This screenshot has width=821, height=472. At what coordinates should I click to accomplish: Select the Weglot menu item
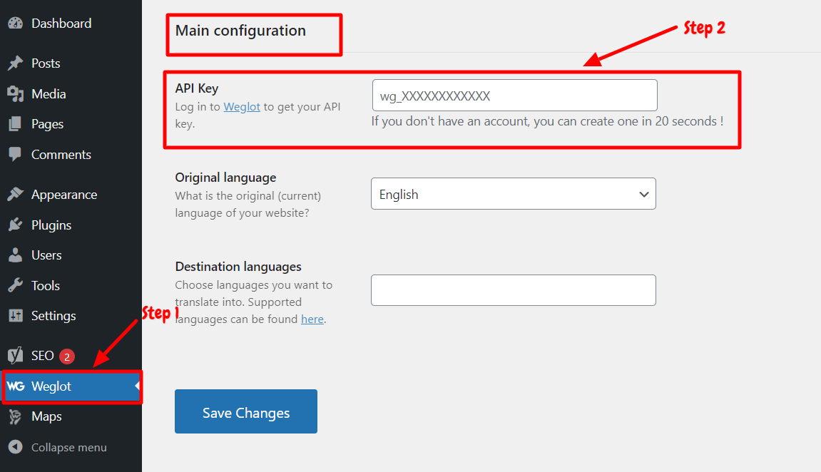point(72,386)
